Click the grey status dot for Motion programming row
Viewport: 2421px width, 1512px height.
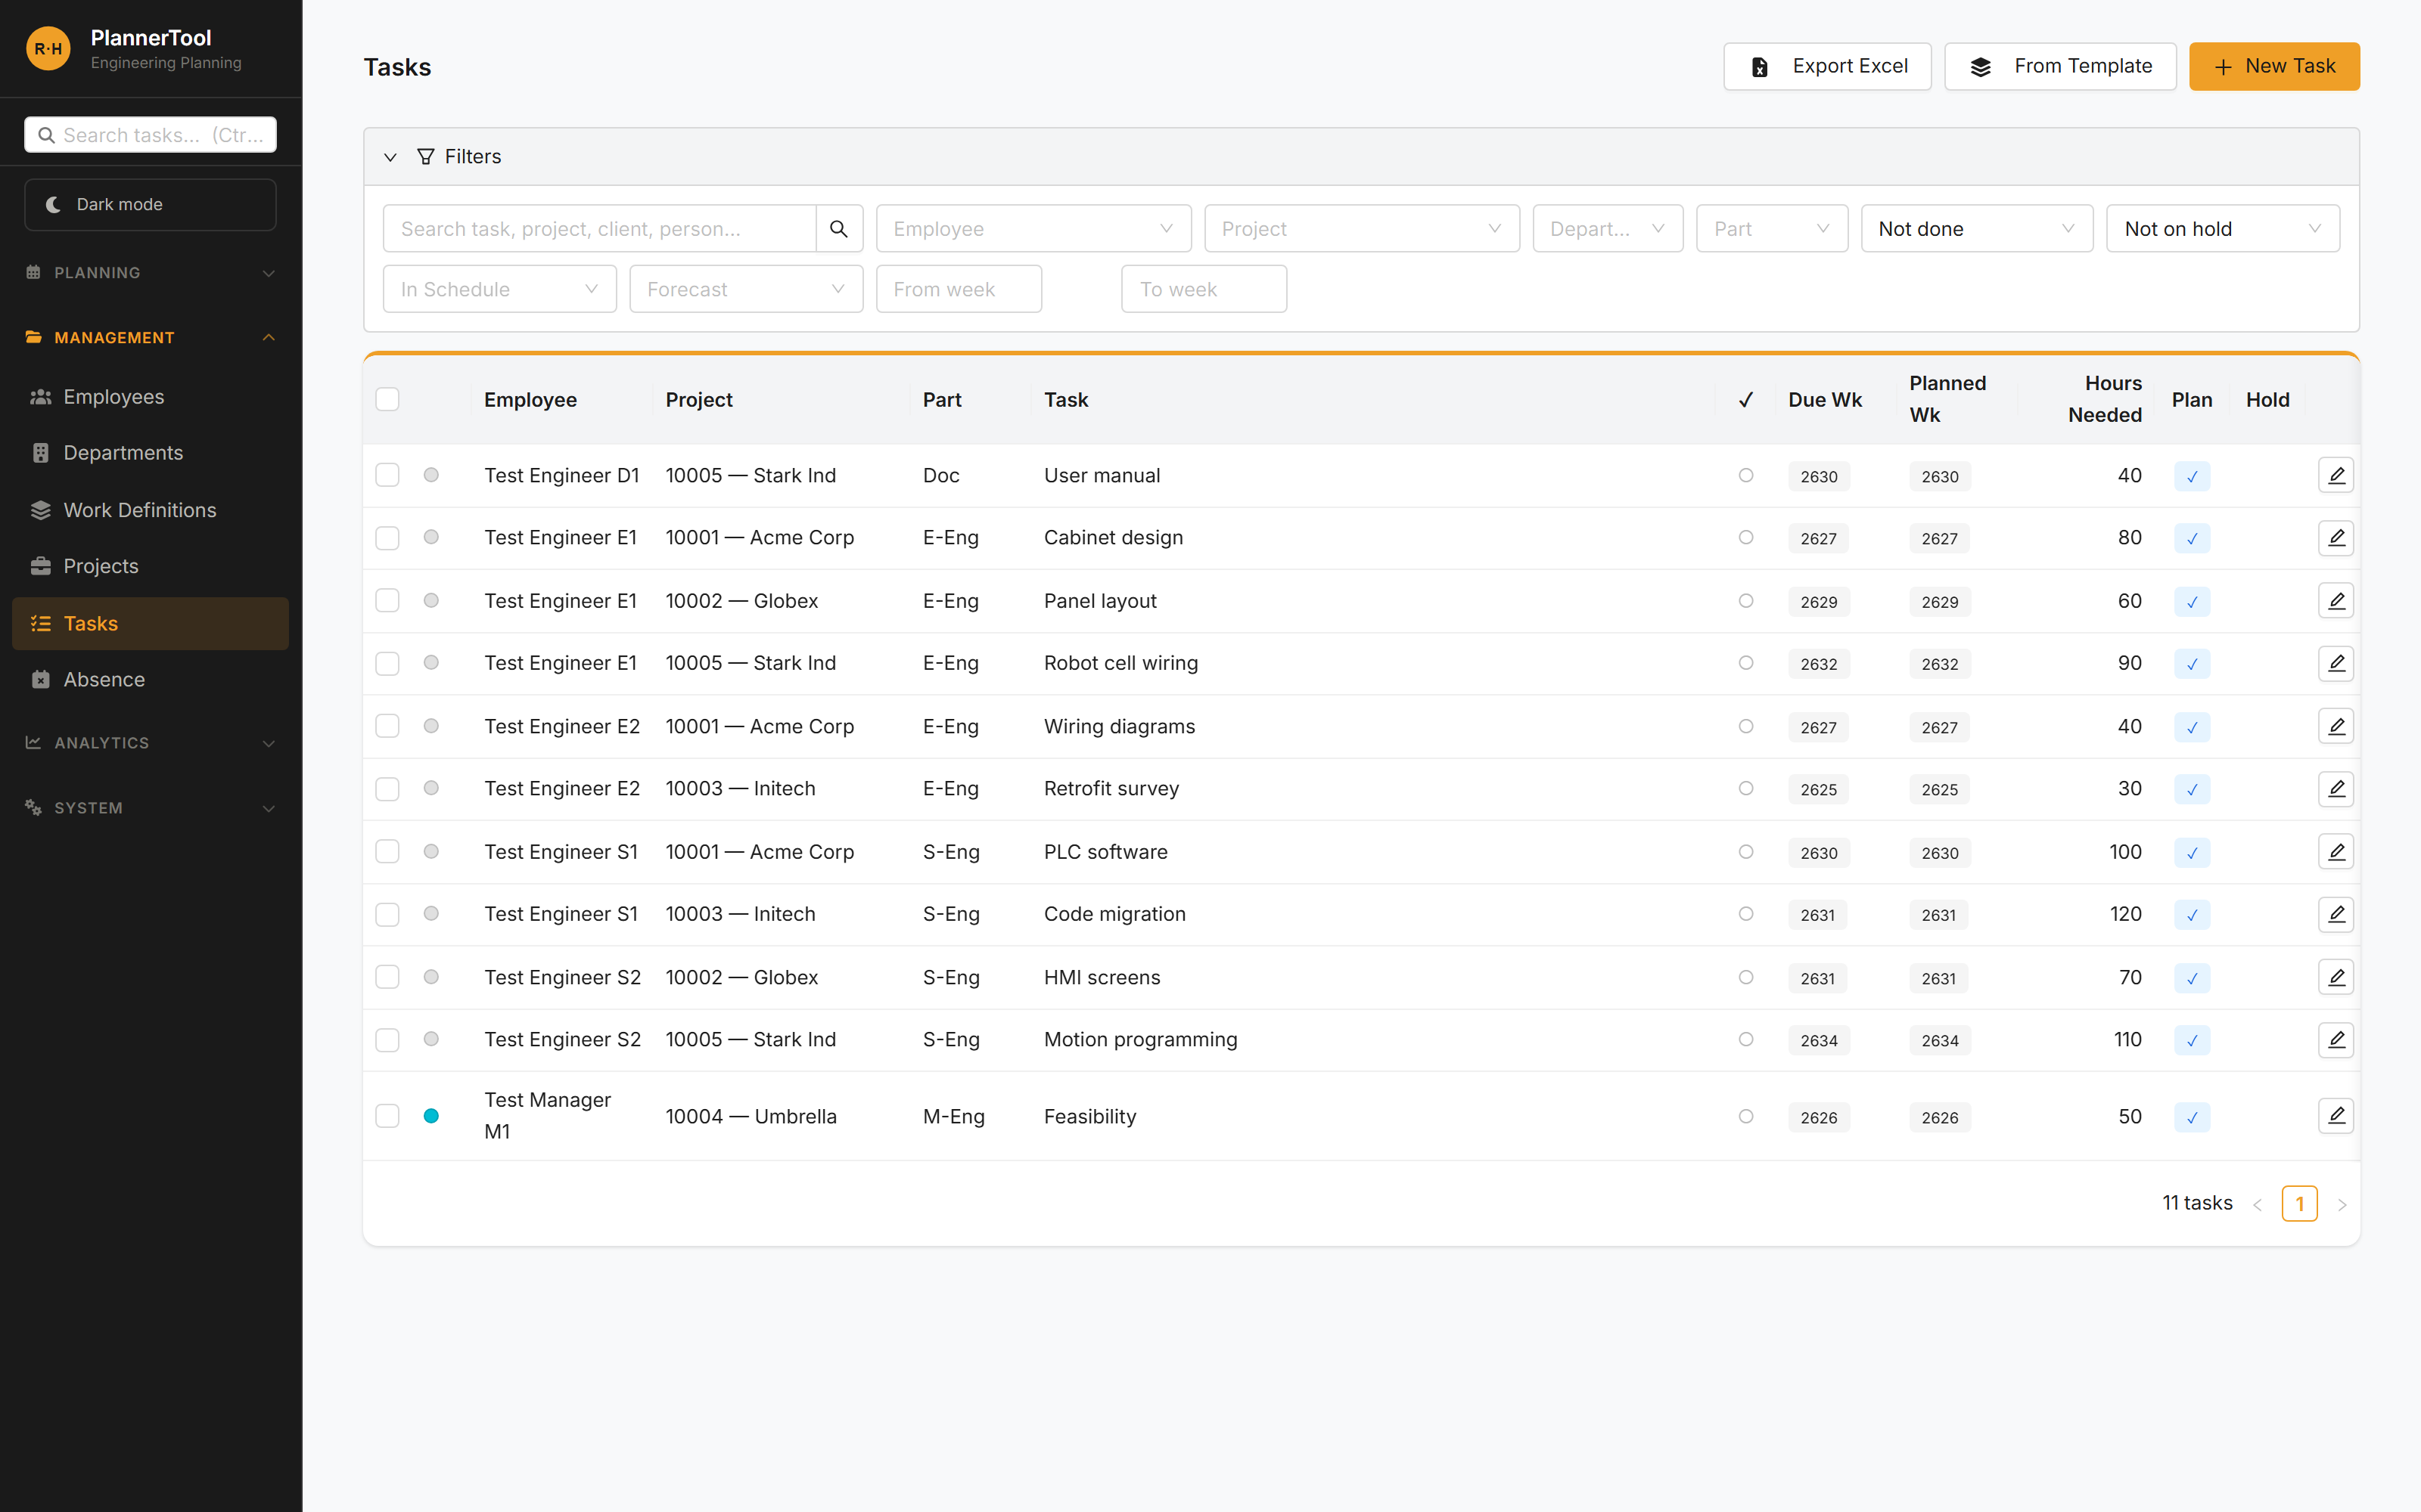431,1039
